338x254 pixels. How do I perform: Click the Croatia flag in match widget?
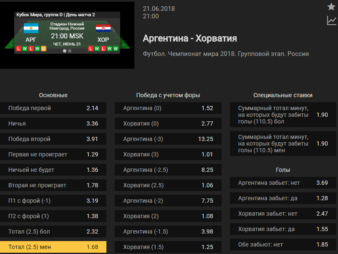103,28
